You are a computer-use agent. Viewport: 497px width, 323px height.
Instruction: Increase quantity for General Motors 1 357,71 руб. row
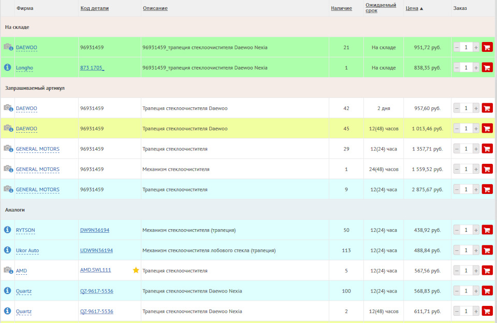click(x=476, y=149)
